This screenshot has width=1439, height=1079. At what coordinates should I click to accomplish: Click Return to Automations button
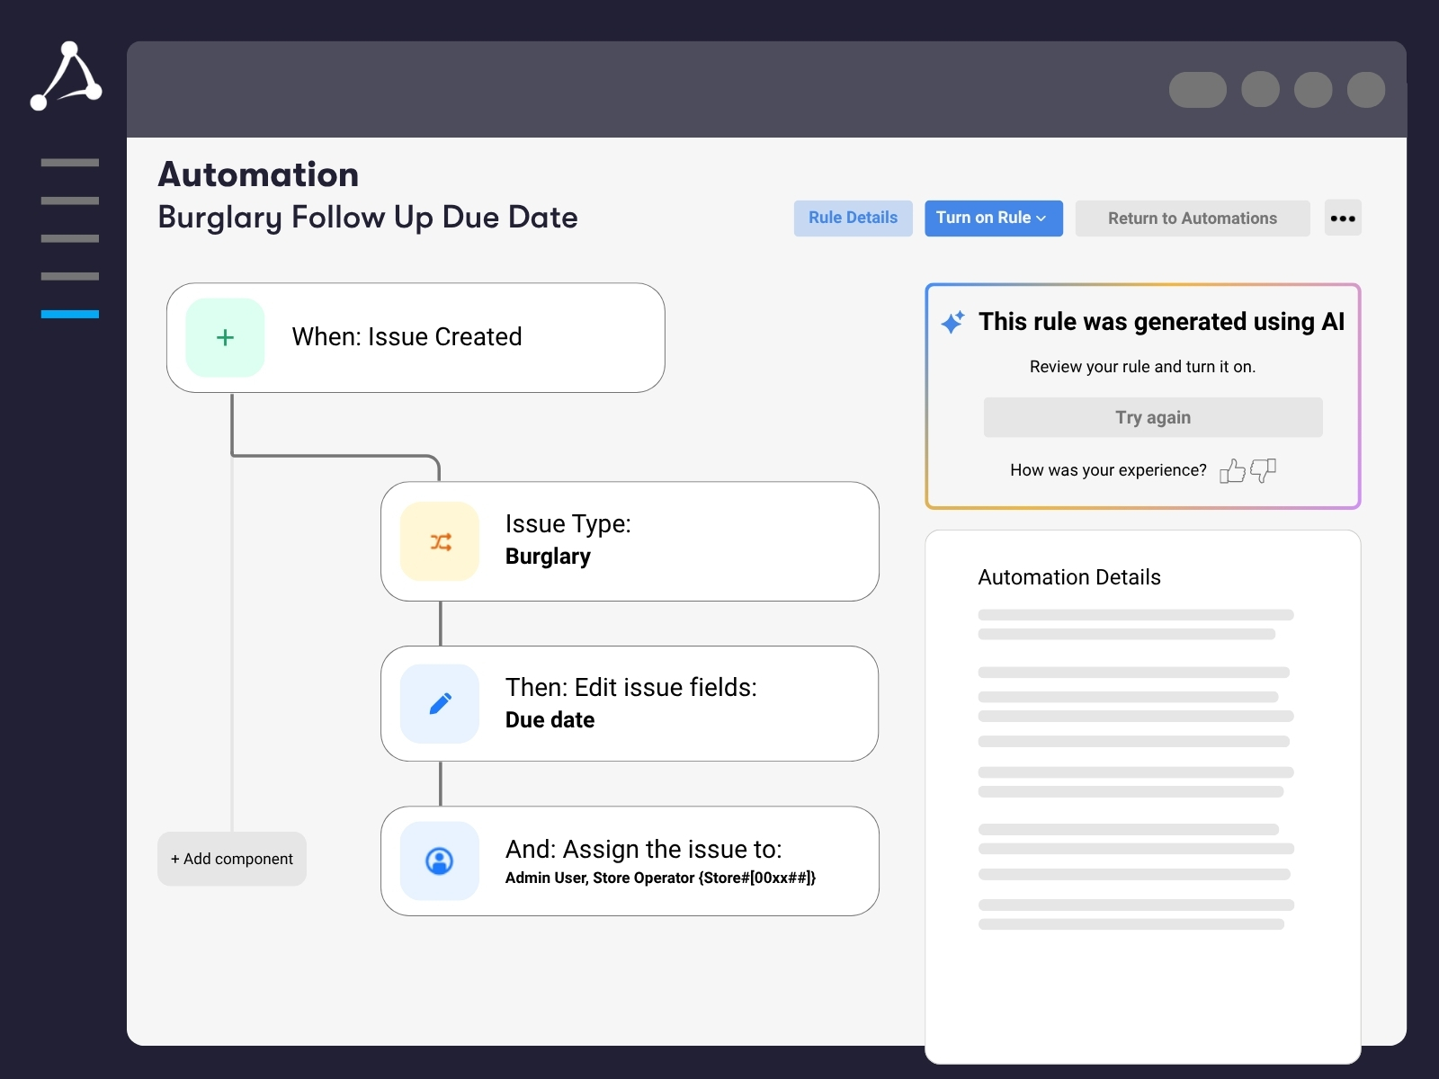click(1192, 218)
